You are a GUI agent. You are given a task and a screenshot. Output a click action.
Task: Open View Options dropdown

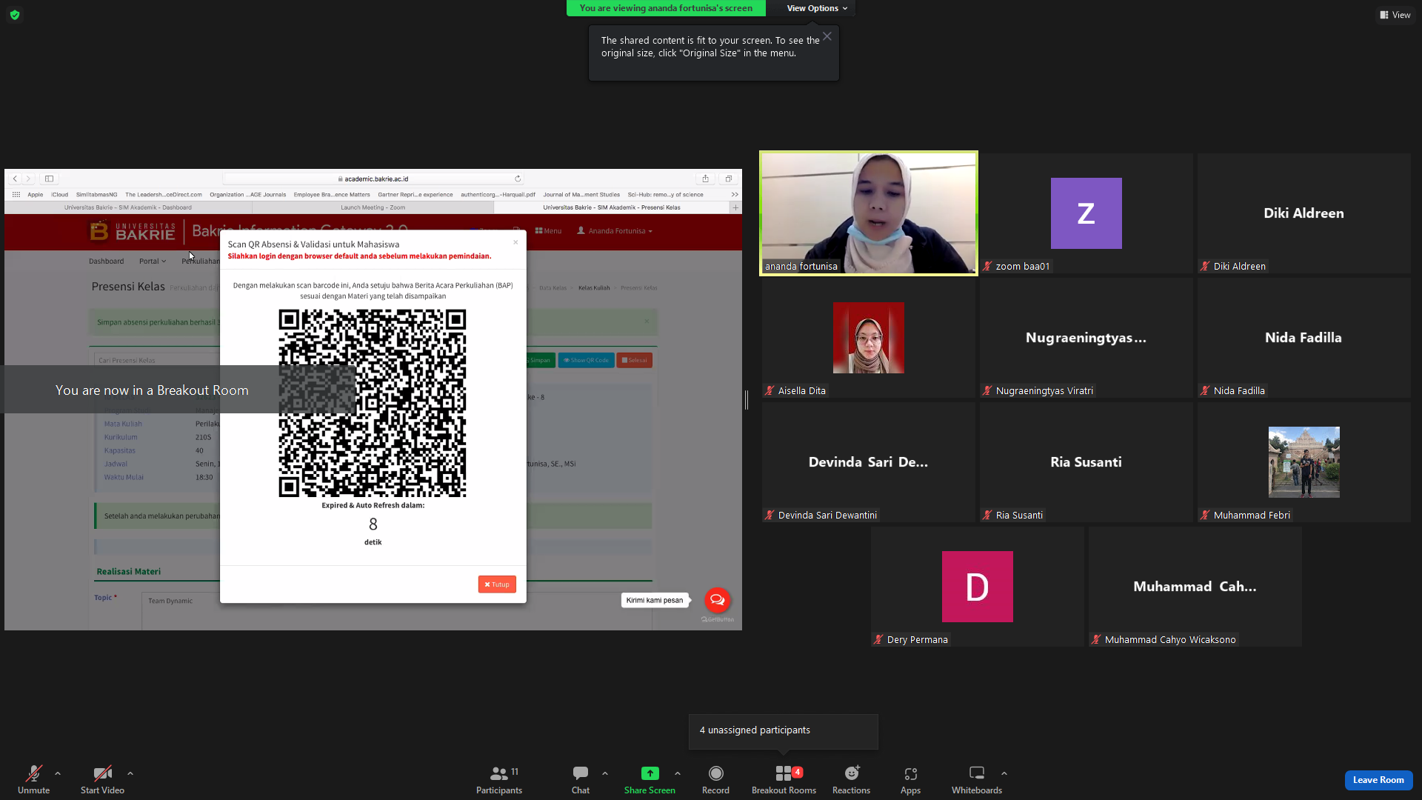[x=817, y=8]
